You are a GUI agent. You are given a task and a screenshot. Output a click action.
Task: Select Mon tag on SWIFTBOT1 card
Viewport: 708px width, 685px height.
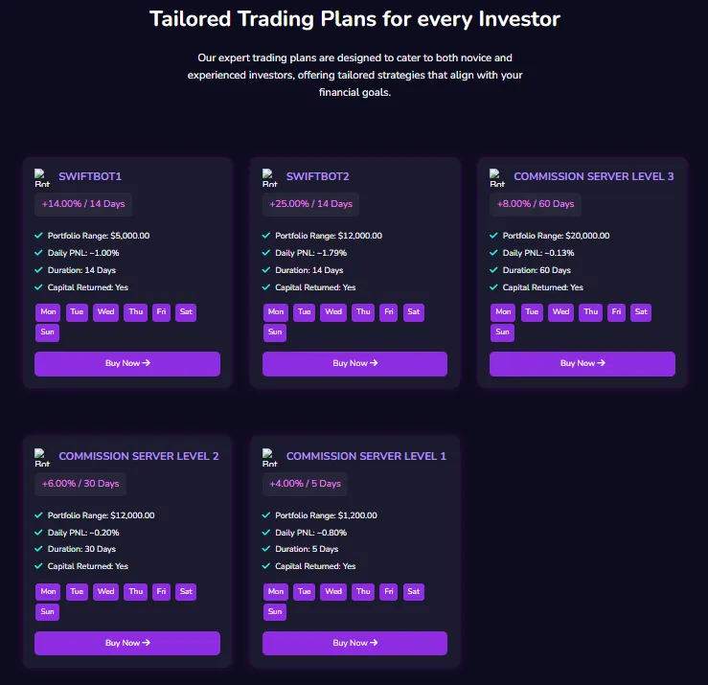click(x=48, y=312)
